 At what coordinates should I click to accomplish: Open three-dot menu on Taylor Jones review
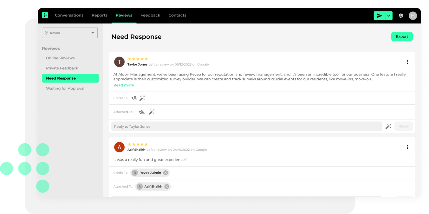[x=407, y=62]
